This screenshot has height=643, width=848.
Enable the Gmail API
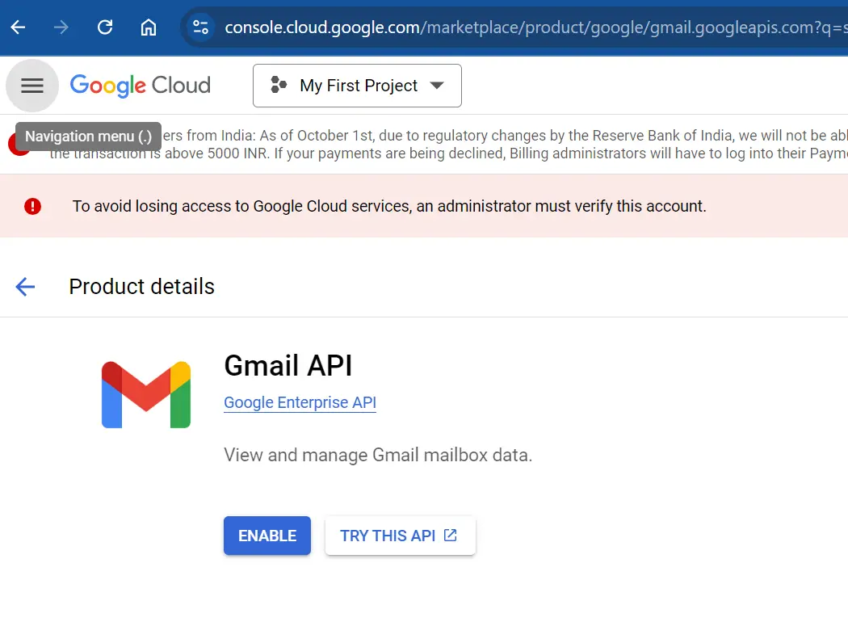267,536
